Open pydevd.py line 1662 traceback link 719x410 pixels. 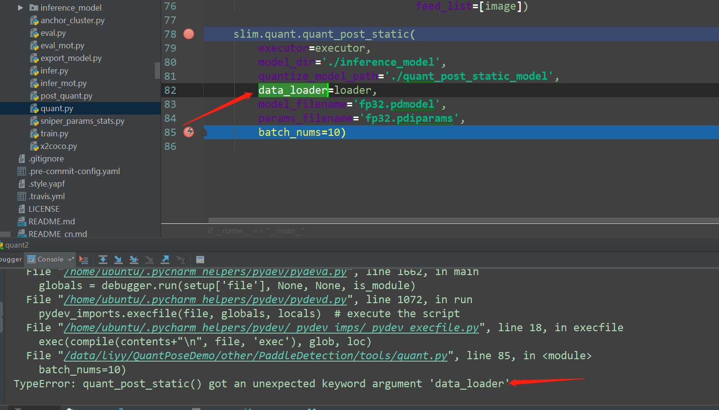click(206, 272)
